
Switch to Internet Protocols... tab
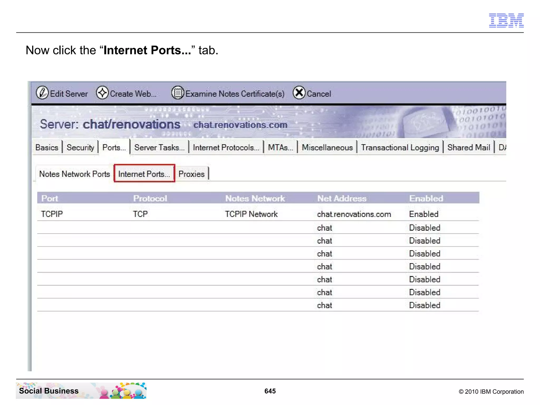226,147
